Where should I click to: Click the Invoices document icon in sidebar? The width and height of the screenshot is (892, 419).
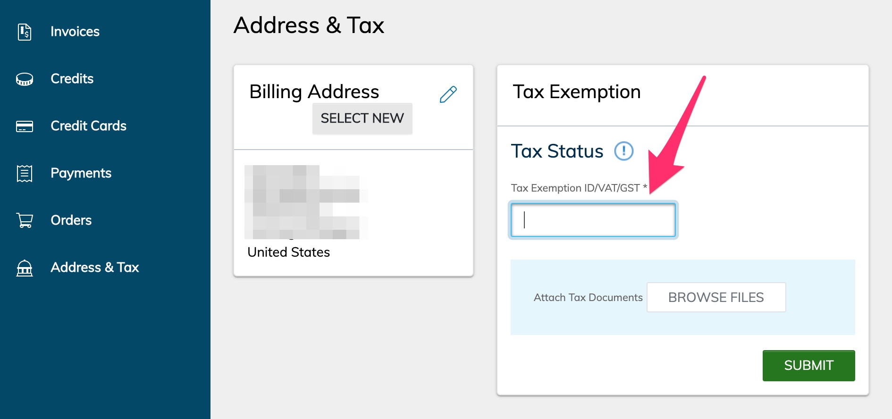(x=25, y=32)
